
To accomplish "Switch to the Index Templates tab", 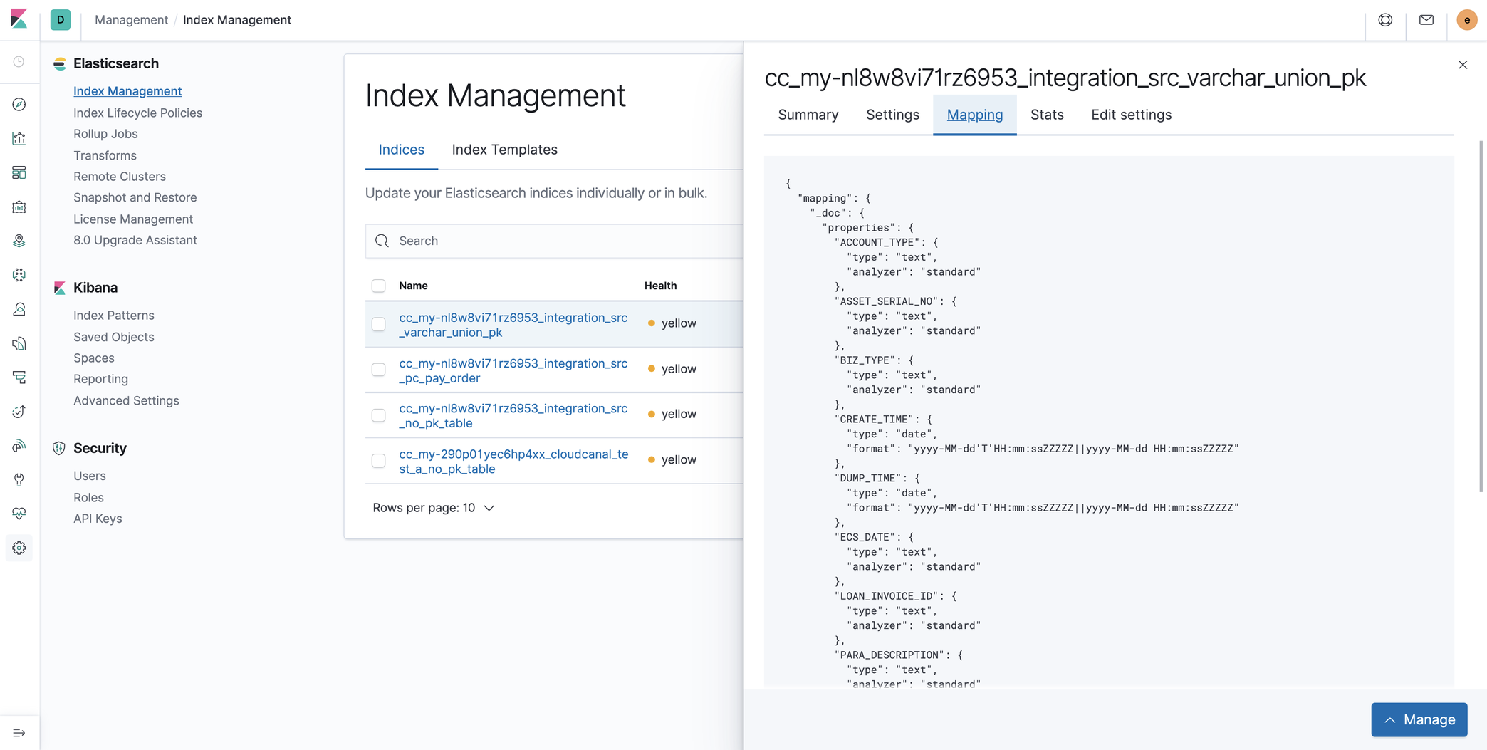I will pyautogui.click(x=504, y=150).
